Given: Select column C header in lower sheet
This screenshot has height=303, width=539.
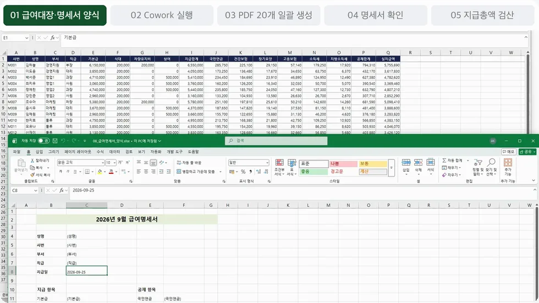Looking at the screenshot, I should (x=87, y=205).
